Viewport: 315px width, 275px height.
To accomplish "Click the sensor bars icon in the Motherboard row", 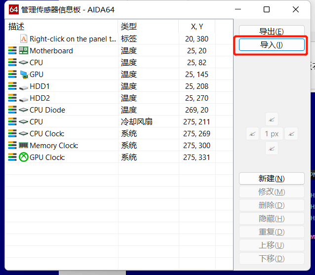I will (12, 51).
